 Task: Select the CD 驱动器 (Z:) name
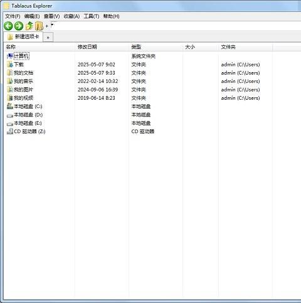point(29,131)
